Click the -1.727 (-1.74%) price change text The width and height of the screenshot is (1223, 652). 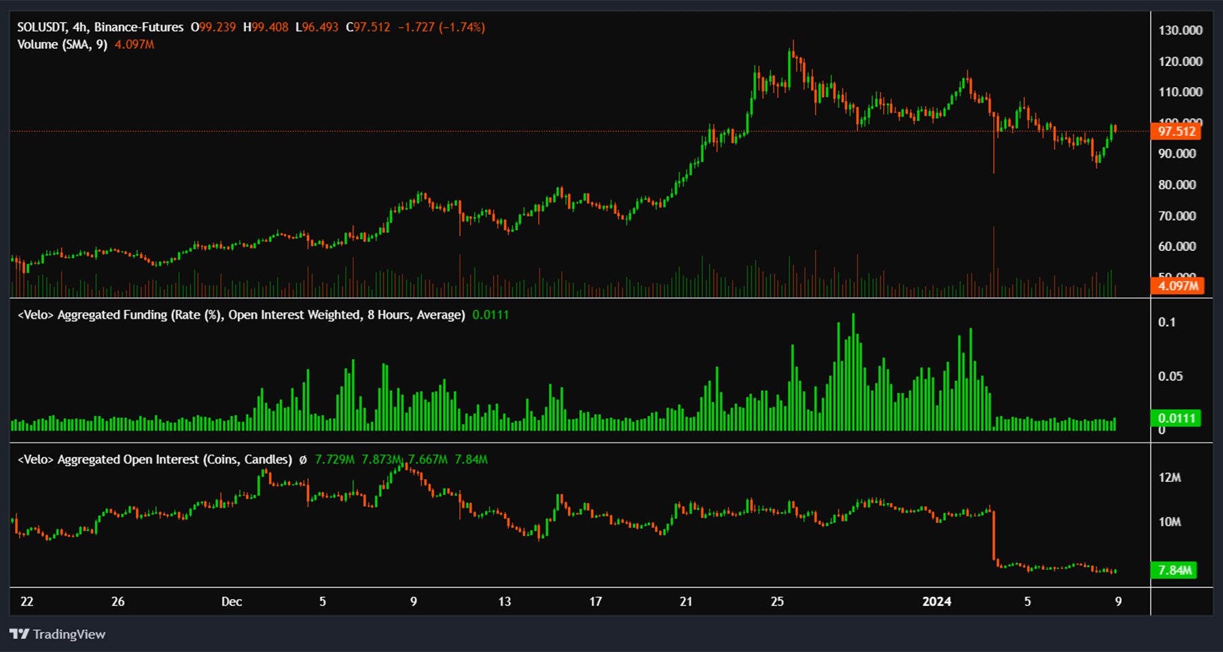pos(441,27)
